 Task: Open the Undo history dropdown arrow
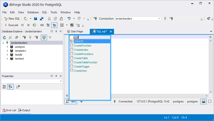[x=74, y=19]
